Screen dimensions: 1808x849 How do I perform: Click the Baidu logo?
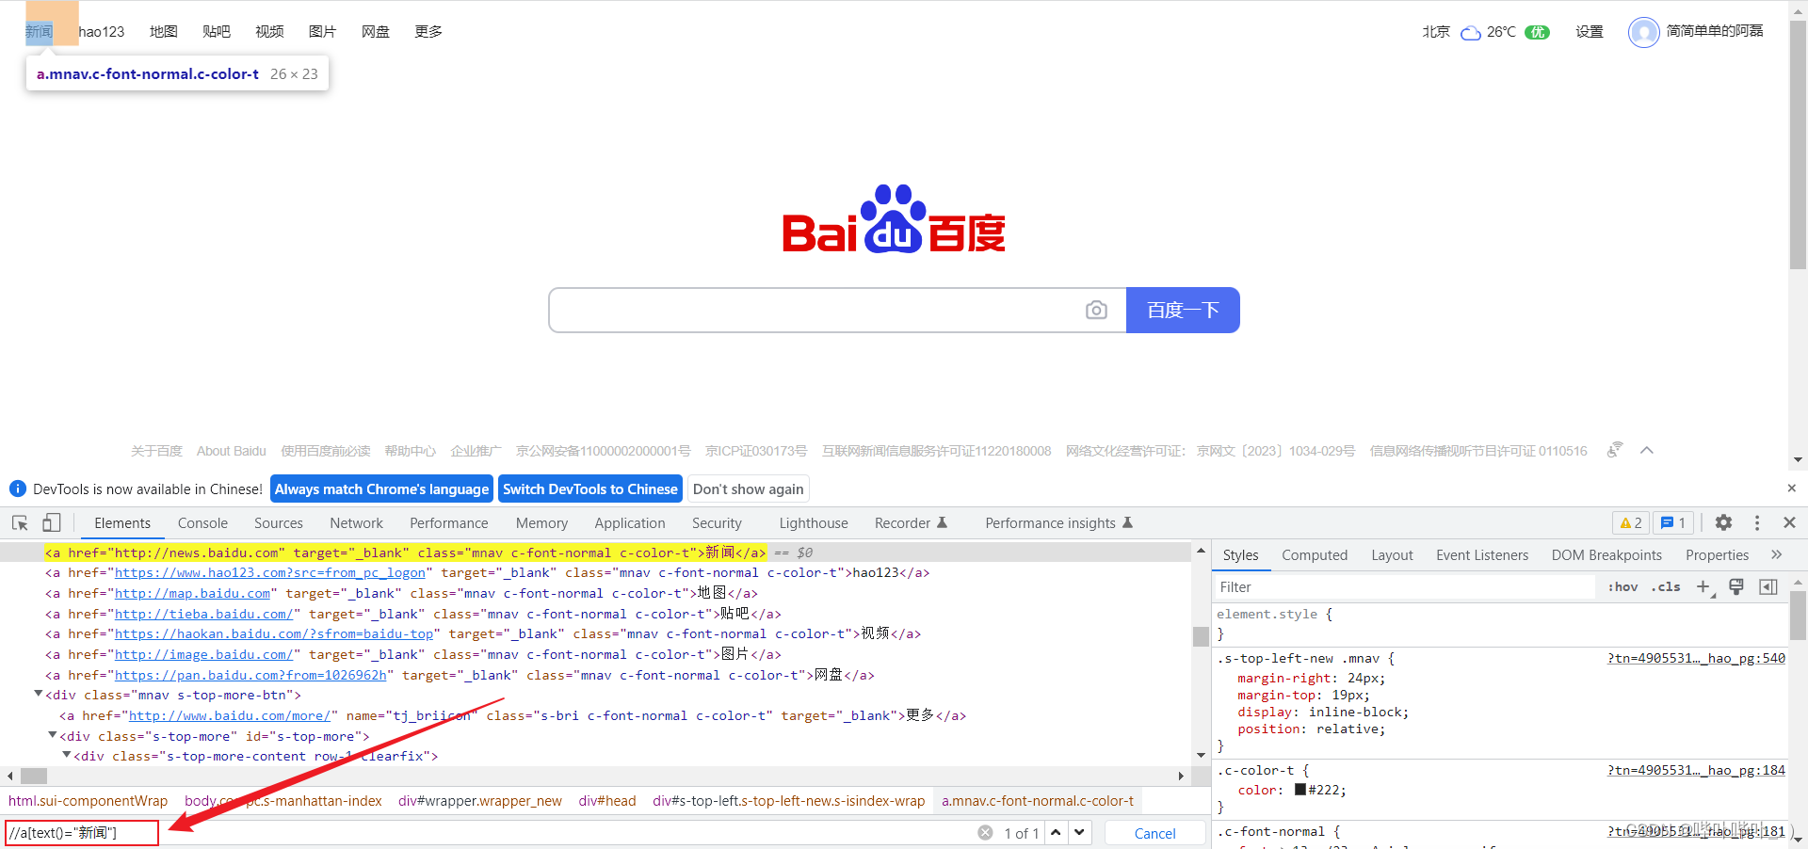point(894,219)
